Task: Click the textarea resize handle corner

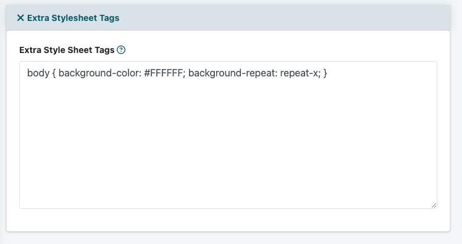Action: tap(434, 205)
